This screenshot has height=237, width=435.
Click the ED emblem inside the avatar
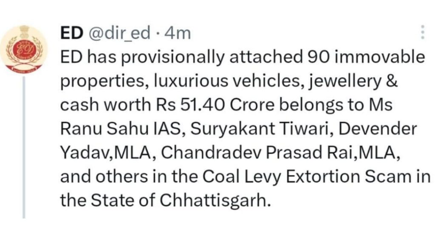pos(24,50)
